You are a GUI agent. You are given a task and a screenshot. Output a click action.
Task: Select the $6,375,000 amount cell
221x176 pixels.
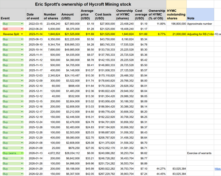pyautogui.click(x=71, y=29)
